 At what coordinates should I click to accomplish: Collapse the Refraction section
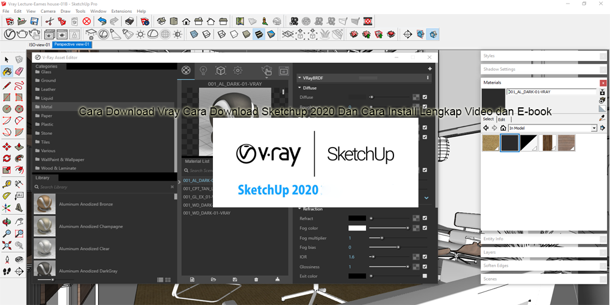[300, 209]
